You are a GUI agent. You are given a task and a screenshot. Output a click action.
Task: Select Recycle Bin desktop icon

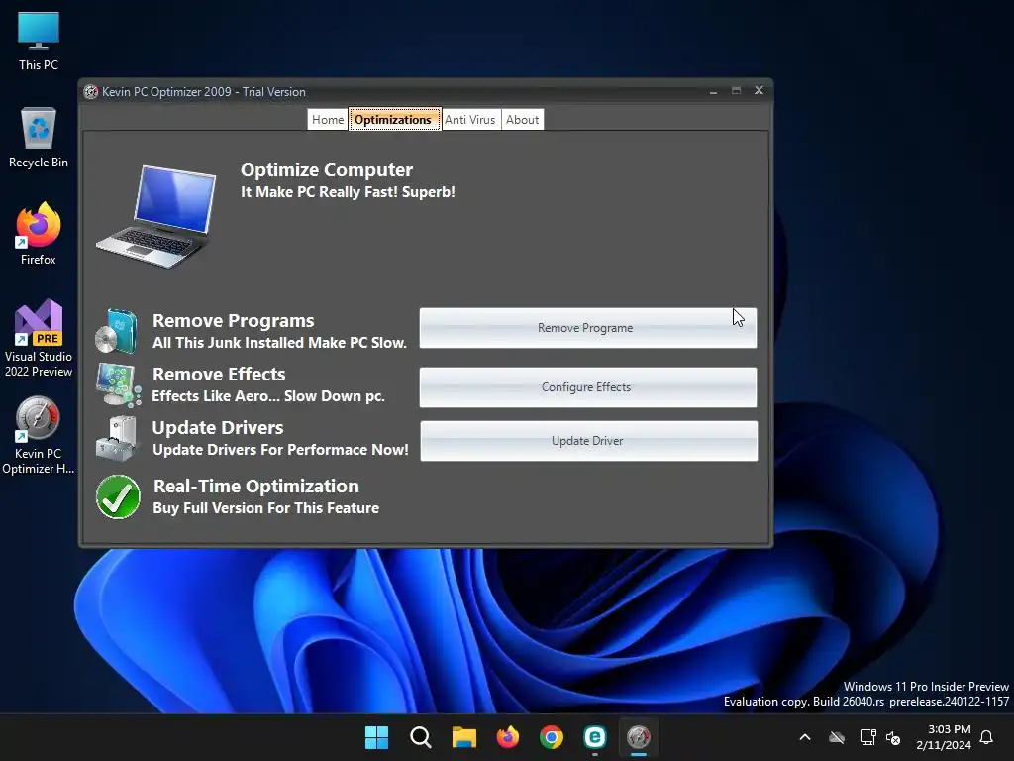click(x=39, y=138)
